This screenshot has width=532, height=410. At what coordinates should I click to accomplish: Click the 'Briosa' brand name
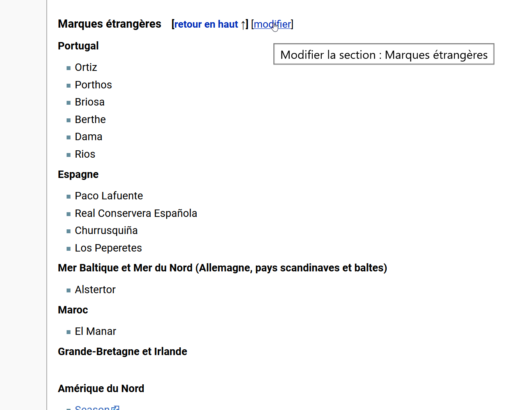pyautogui.click(x=90, y=102)
